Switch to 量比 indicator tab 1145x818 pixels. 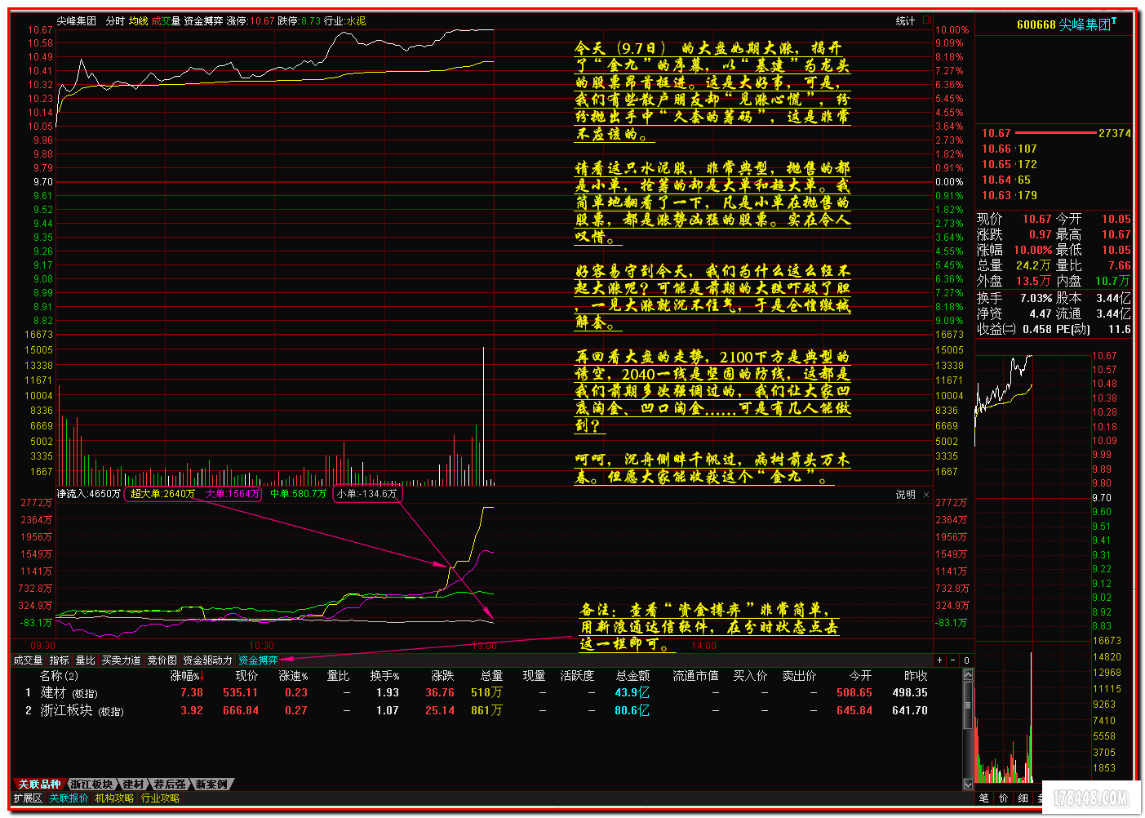pyautogui.click(x=85, y=660)
